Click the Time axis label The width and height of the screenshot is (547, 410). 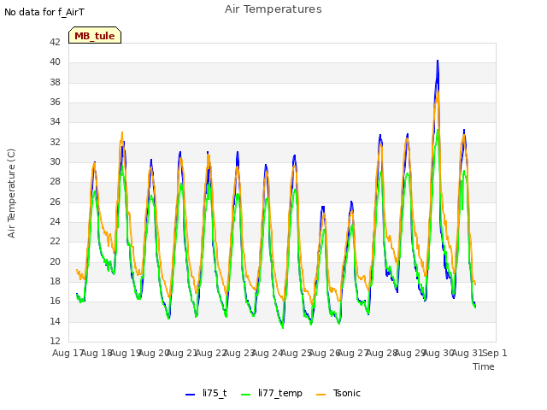click(484, 366)
